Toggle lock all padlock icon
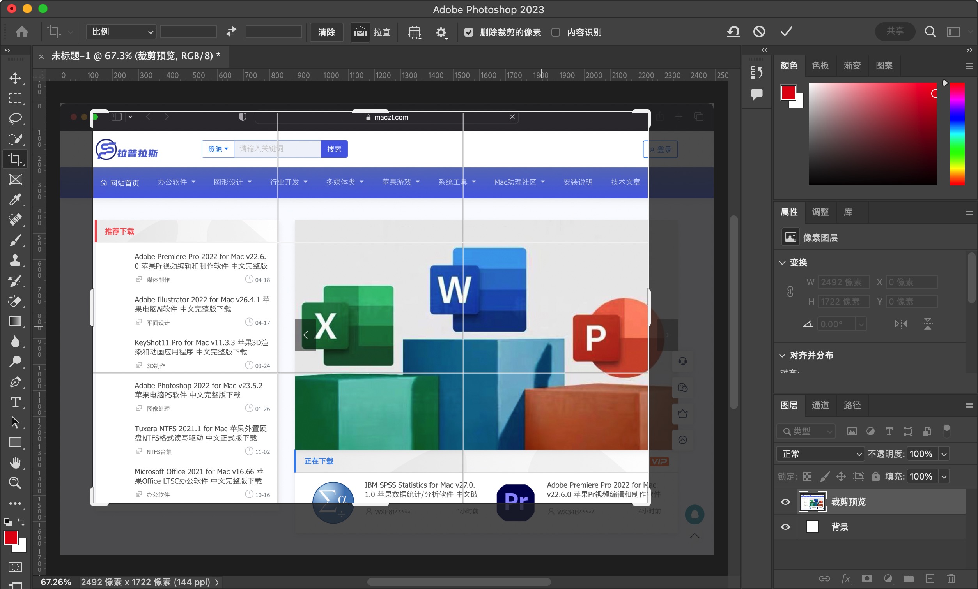This screenshot has width=978, height=589. tap(875, 476)
